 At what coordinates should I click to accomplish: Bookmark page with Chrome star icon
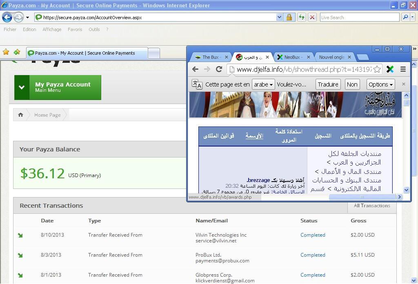(377, 69)
